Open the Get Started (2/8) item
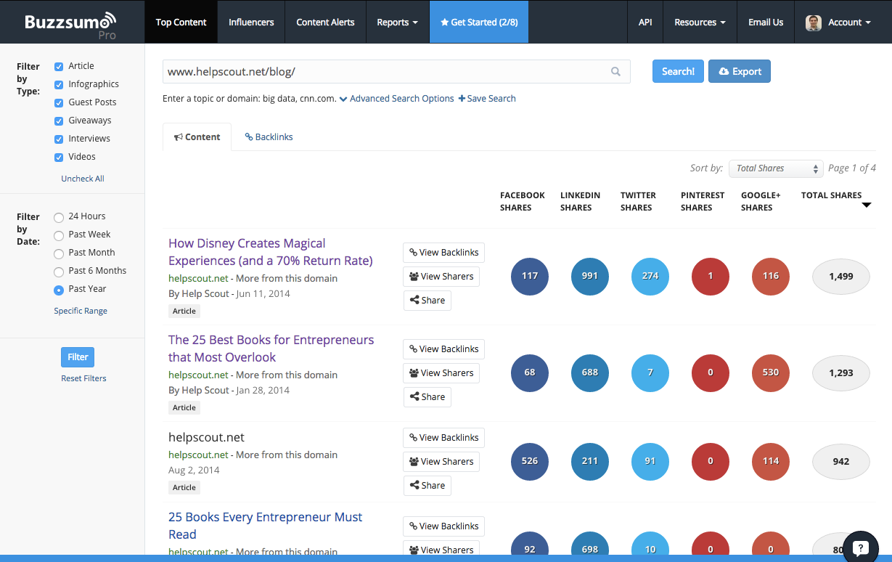Image resolution: width=892 pixels, height=562 pixels. click(x=479, y=22)
